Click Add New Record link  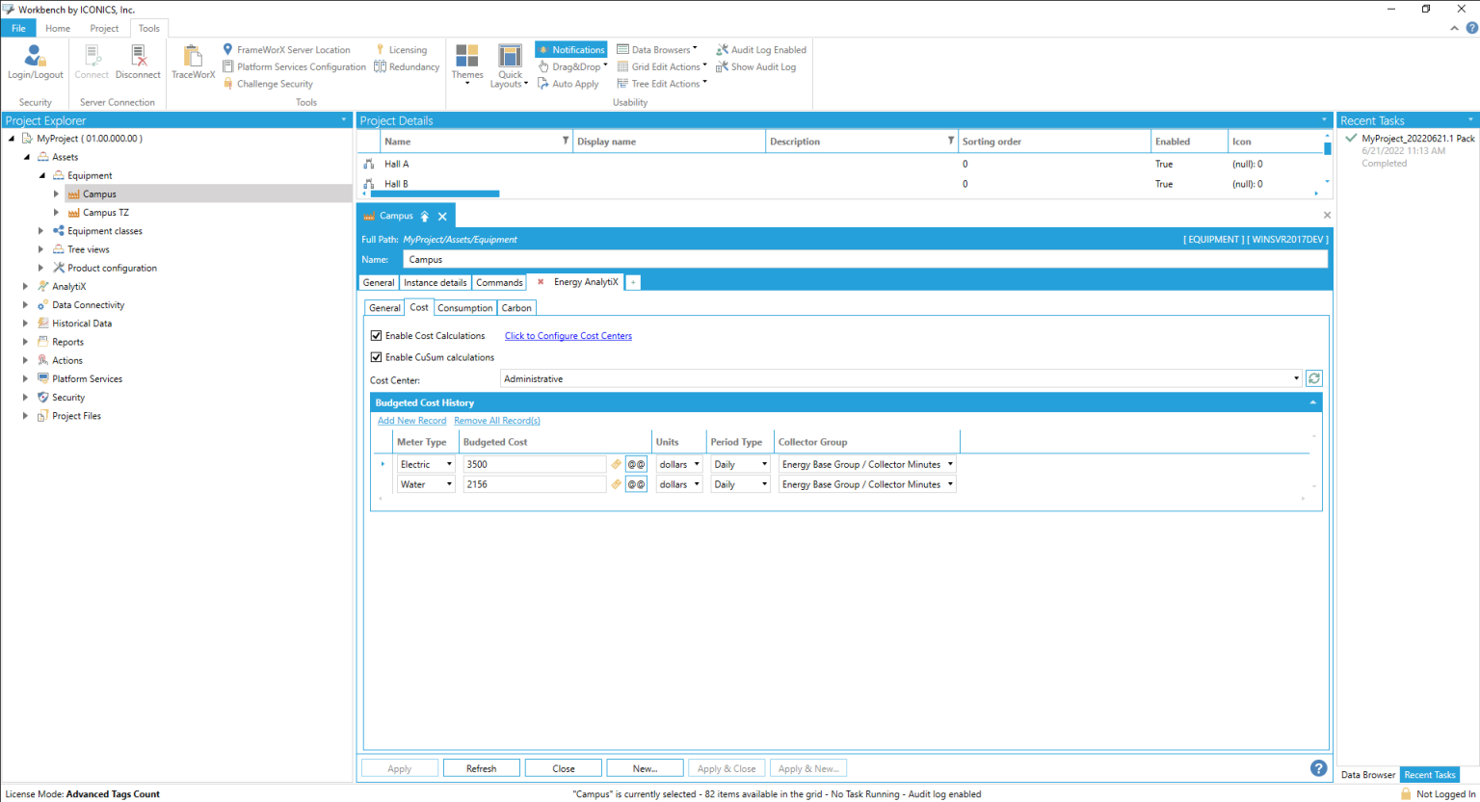coord(411,421)
